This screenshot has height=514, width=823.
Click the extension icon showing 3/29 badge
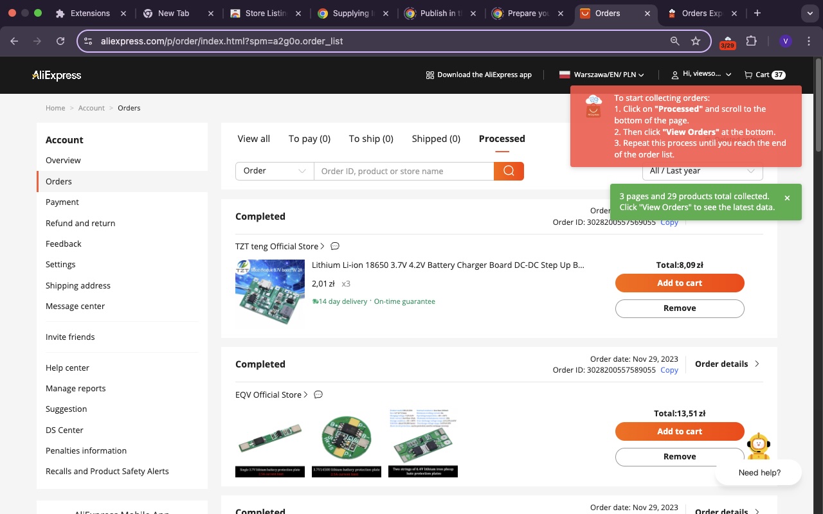727,40
